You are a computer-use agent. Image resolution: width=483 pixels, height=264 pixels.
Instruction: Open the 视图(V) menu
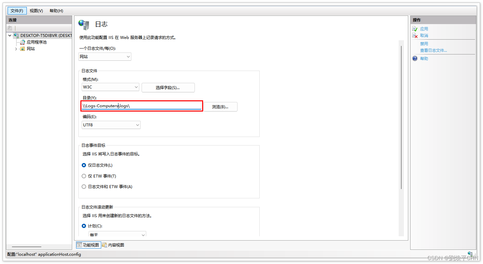click(36, 11)
